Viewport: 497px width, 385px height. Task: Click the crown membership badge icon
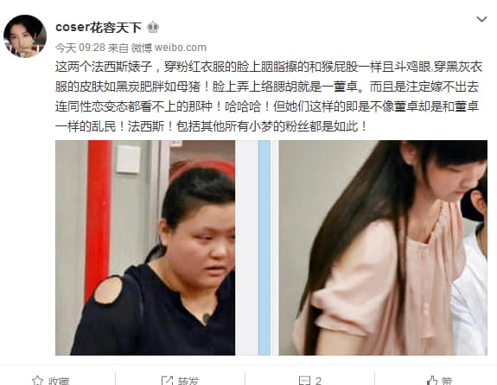tap(153, 28)
